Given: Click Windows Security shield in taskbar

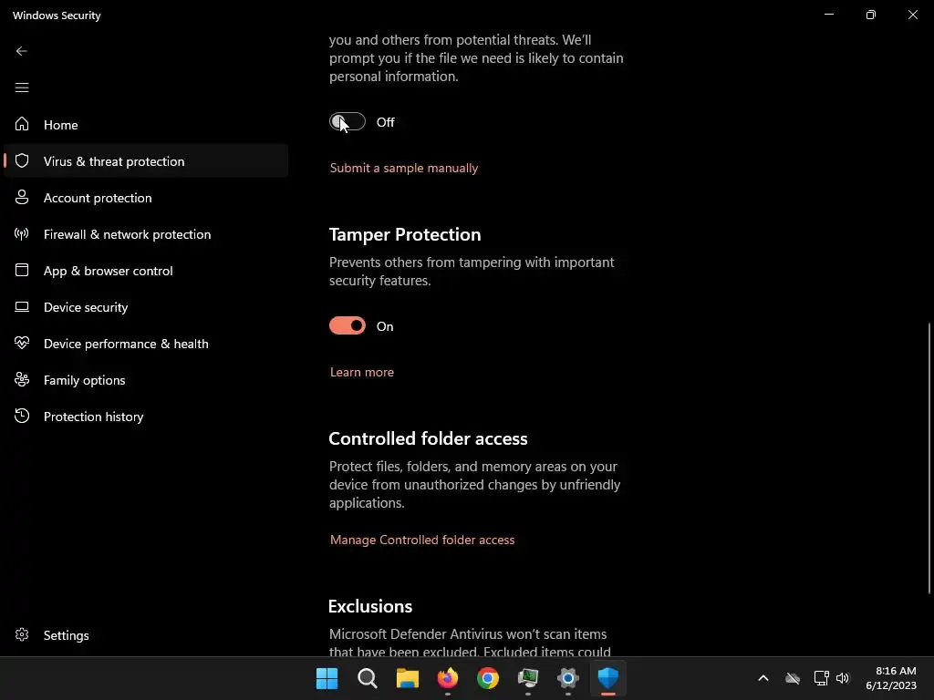Looking at the screenshot, I should point(608,678).
